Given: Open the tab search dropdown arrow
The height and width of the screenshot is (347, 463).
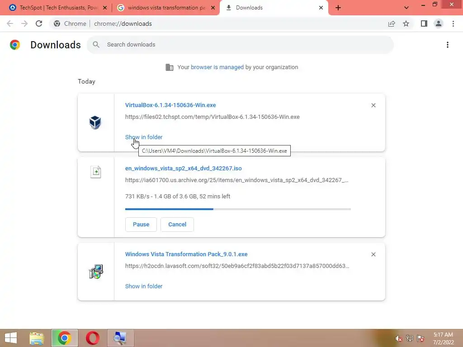Looking at the screenshot, I should (406, 8).
